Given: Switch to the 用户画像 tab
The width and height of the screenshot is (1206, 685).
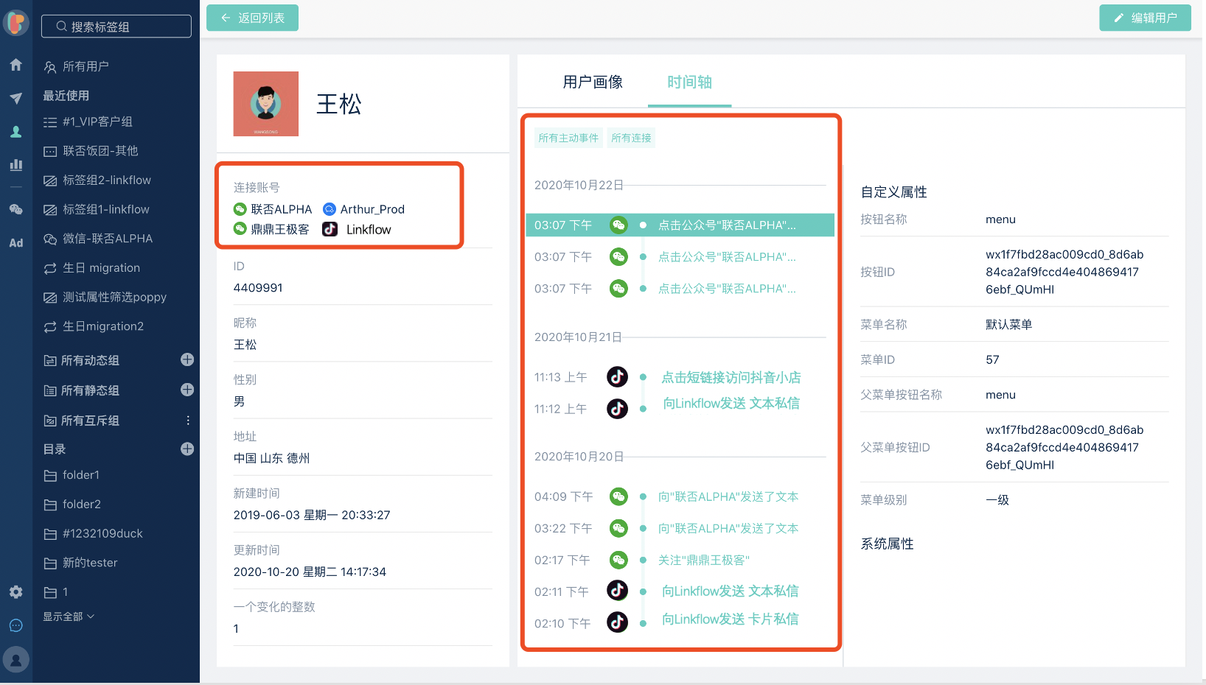Looking at the screenshot, I should point(592,82).
